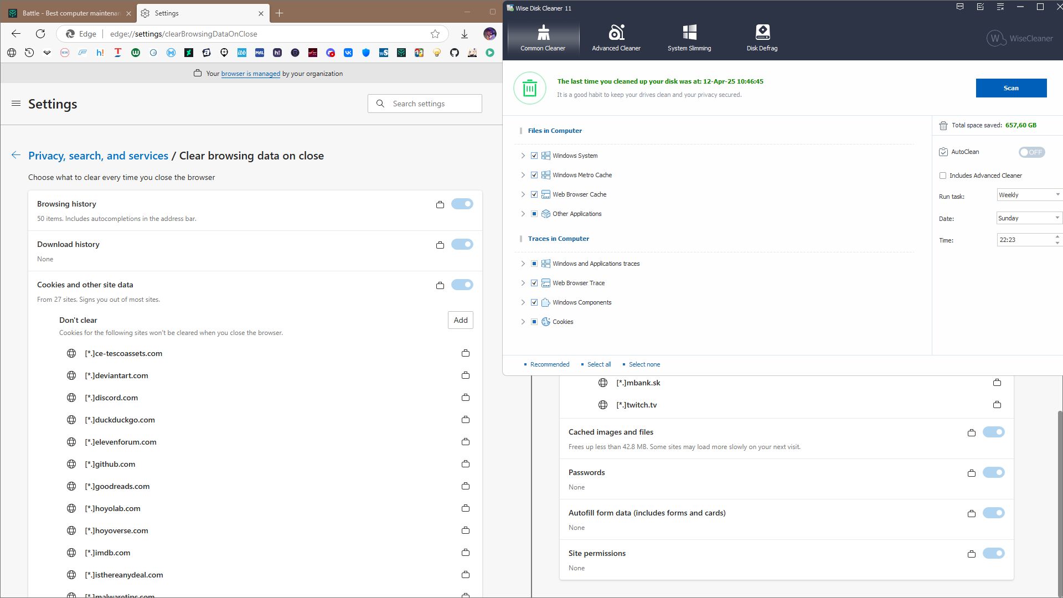Toggle the Cached images and files switch
The height and width of the screenshot is (598, 1063).
[994, 432]
